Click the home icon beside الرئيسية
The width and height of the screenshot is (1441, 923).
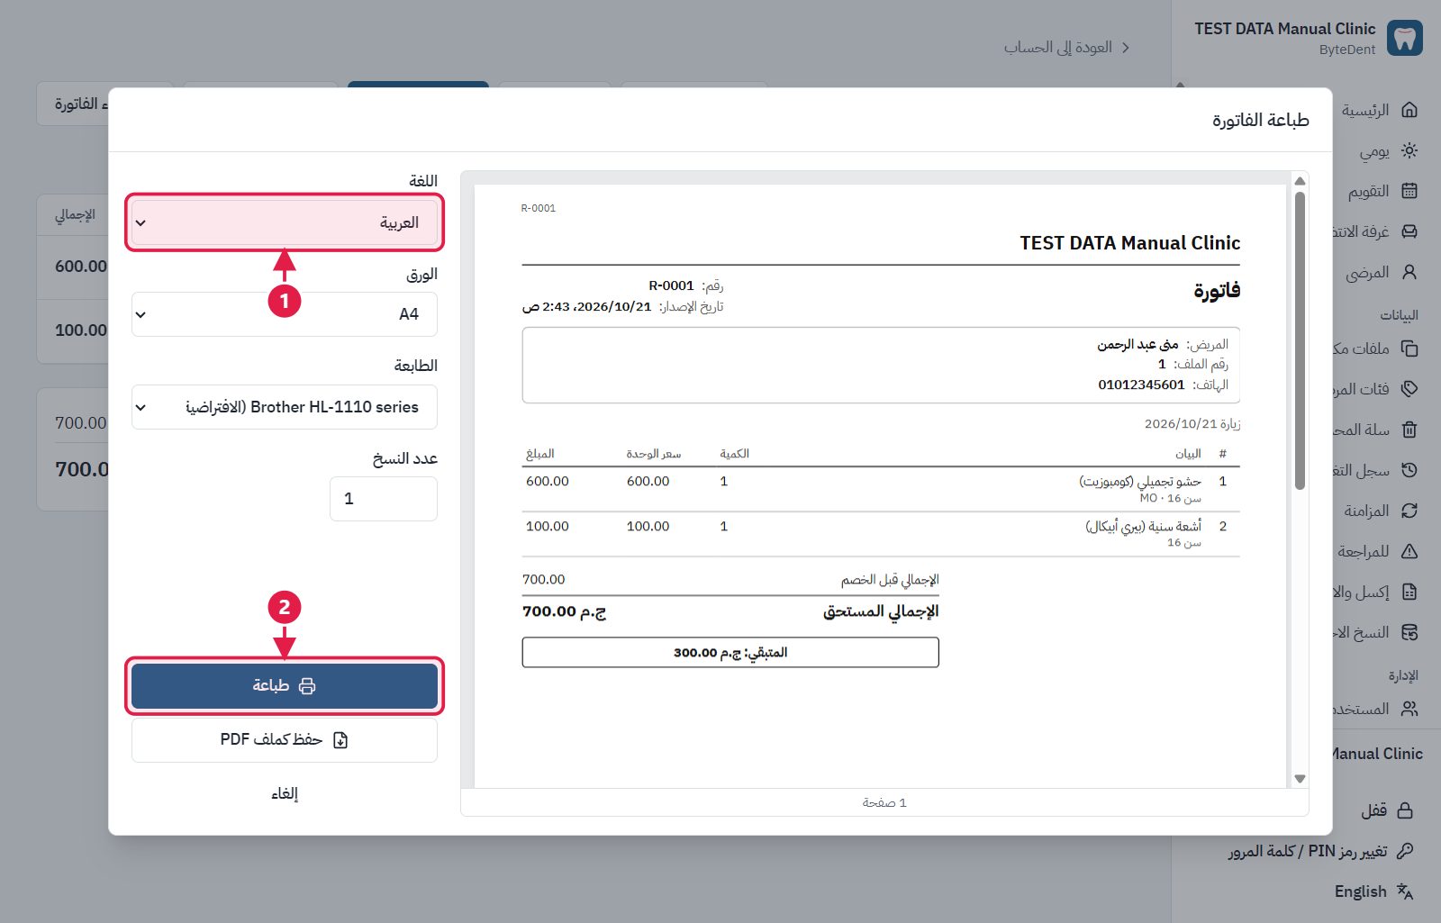tap(1409, 110)
